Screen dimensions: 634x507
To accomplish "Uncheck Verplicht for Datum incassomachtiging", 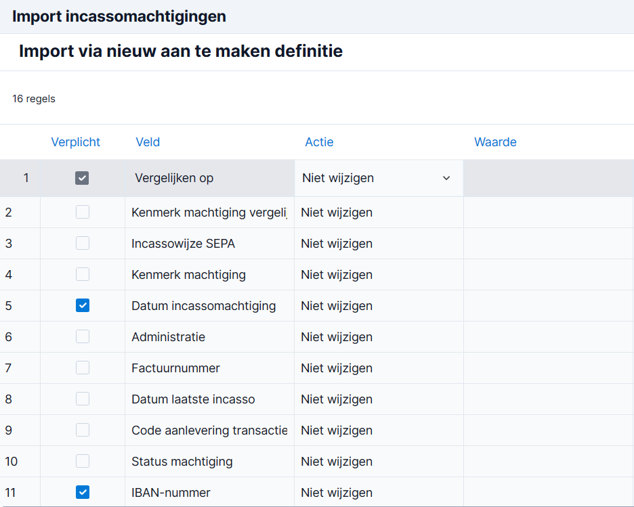I will pos(83,305).
